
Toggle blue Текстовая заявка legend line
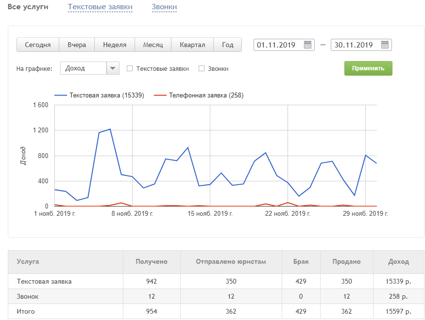(x=100, y=96)
